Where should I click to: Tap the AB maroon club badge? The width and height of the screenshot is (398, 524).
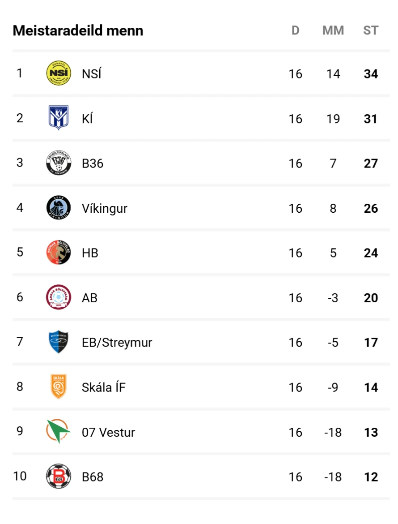tap(59, 297)
